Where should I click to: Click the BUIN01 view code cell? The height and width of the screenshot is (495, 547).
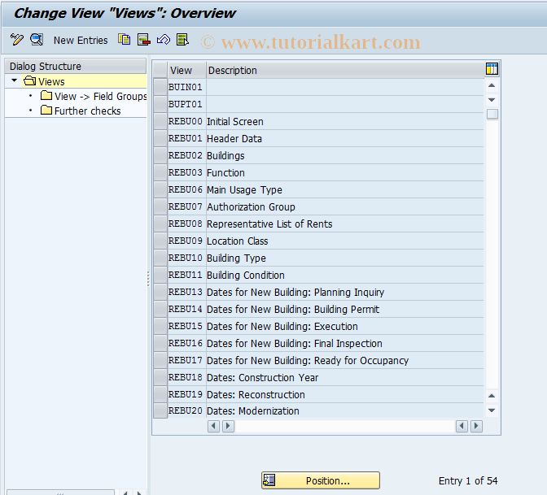click(x=186, y=87)
